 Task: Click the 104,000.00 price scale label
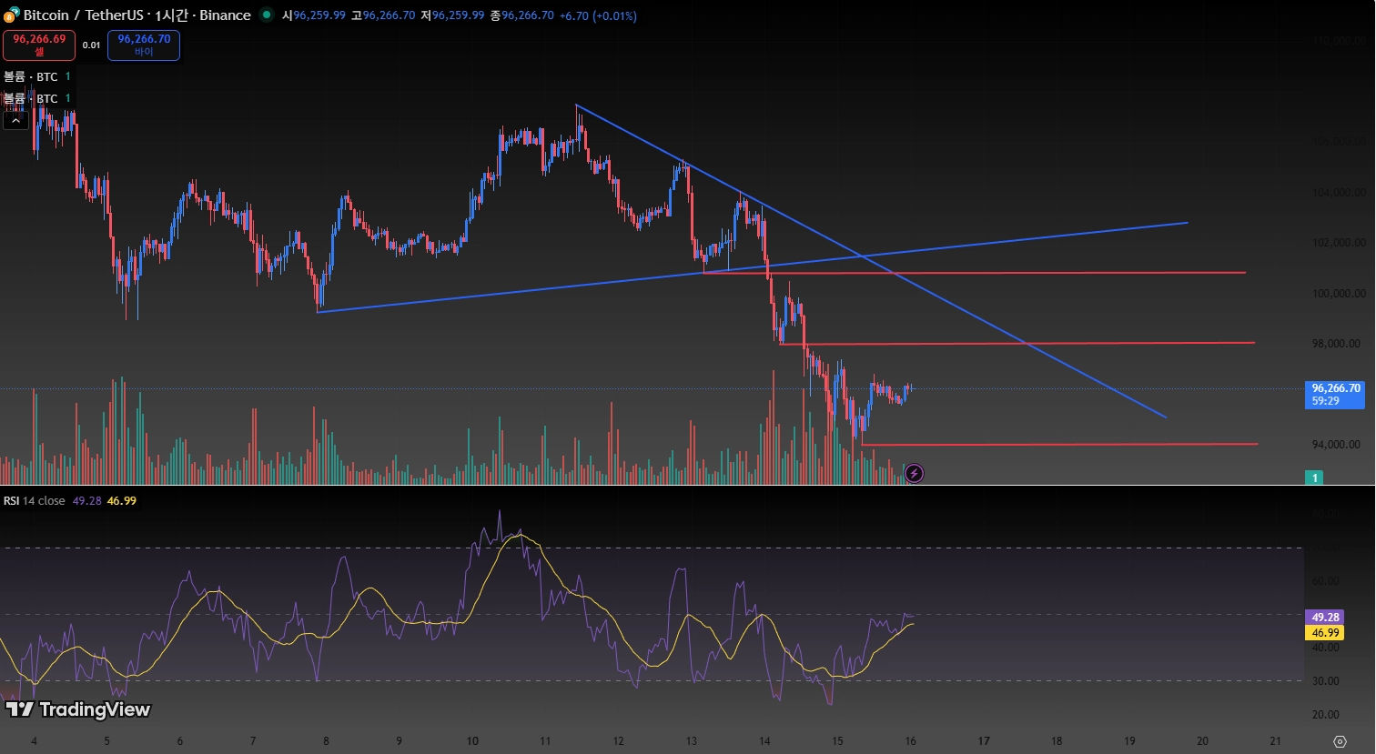[x=1339, y=193]
